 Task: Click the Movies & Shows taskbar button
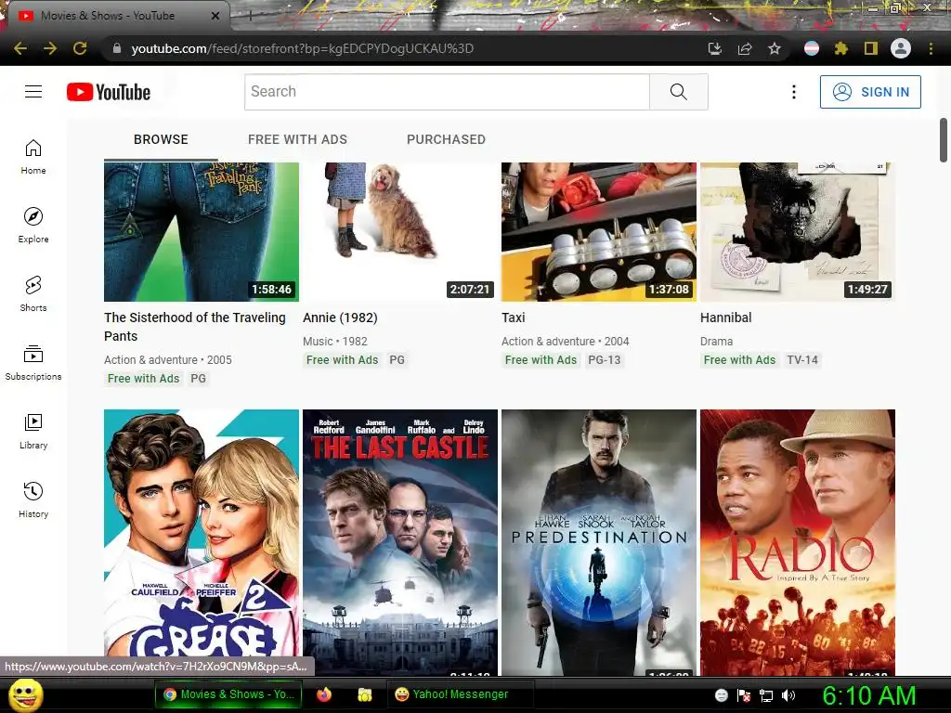[x=228, y=694]
